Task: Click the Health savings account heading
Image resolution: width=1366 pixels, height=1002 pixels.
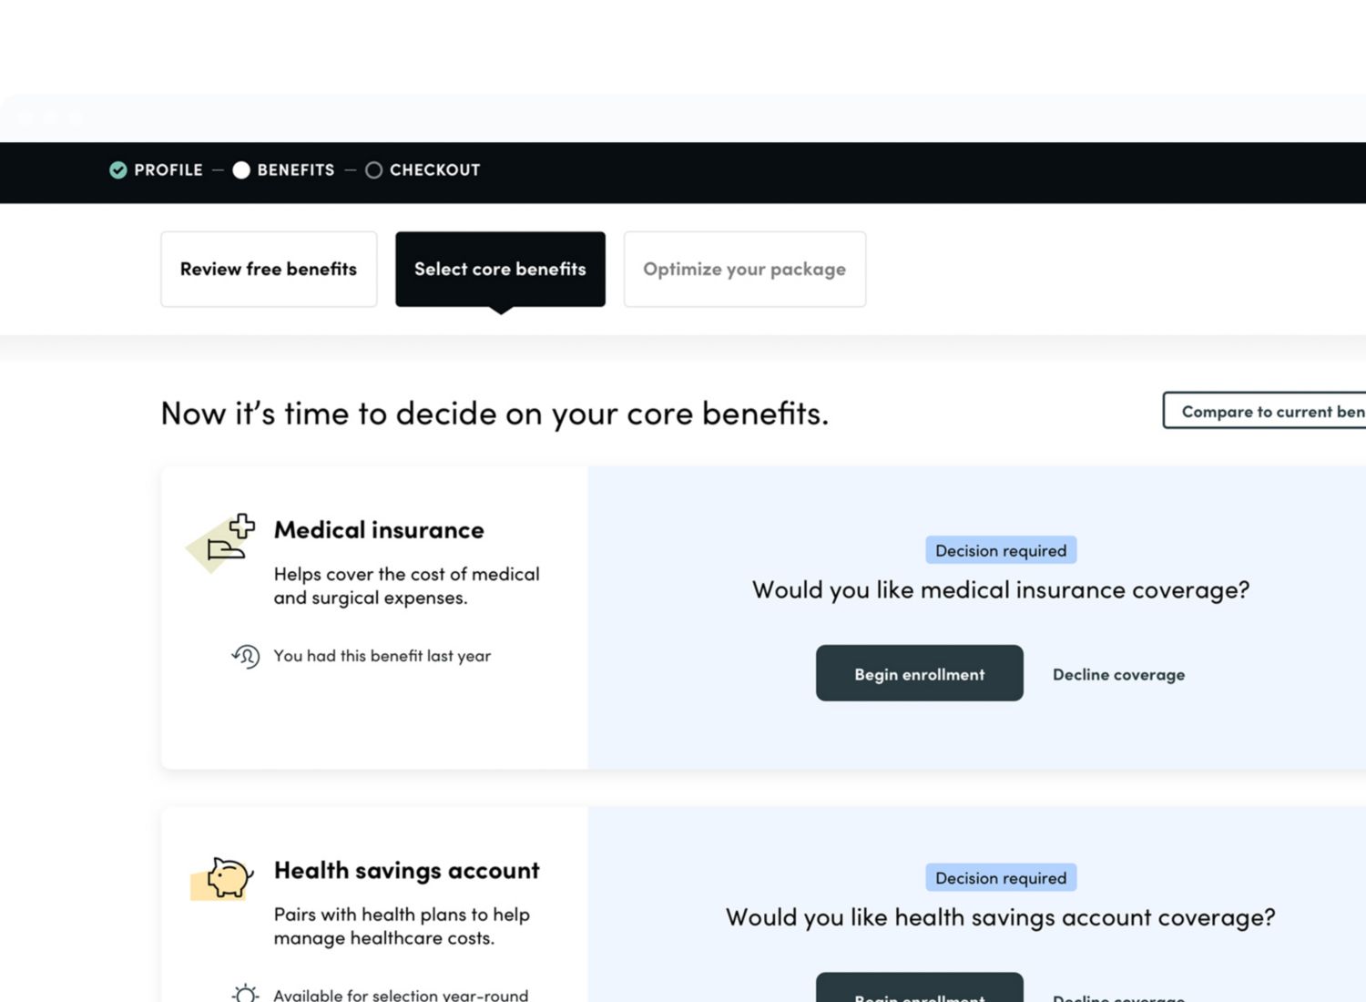Action: pyautogui.click(x=406, y=871)
